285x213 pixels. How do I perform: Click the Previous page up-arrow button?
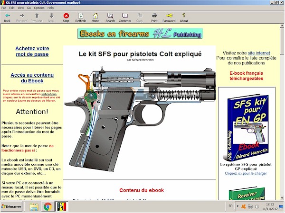(x=37, y=18)
